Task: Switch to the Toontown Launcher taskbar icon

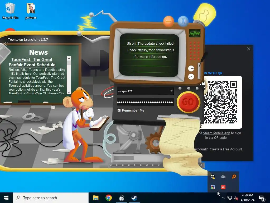Action: click(x=122, y=198)
